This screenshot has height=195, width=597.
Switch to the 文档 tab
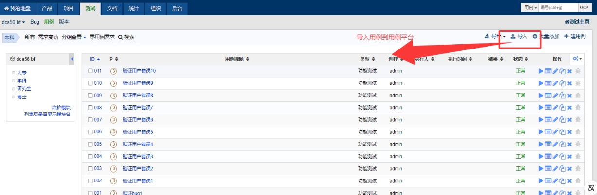(112, 8)
